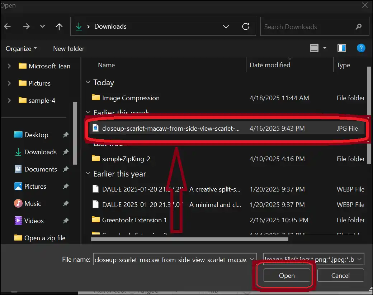Open Music quick access item
Screen dimensions: 373x295
tap(27, 204)
